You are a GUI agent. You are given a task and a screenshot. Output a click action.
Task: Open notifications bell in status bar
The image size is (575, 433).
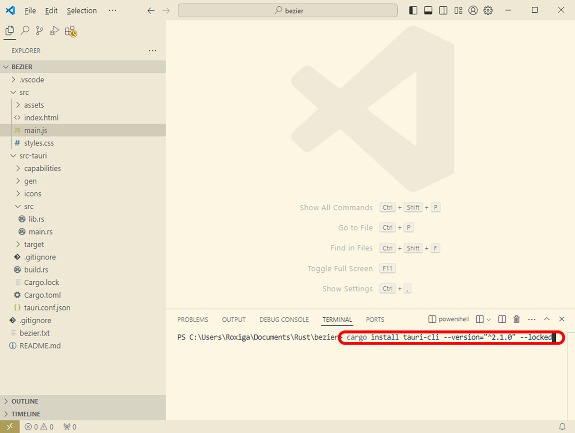[x=562, y=427]
